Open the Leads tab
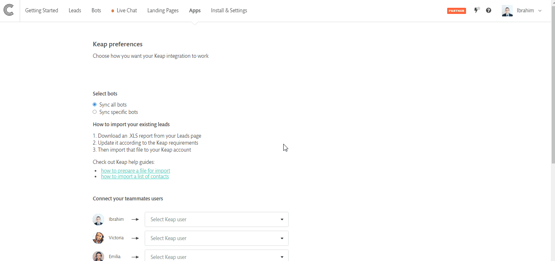Screen dimensions: 555x261 (75, 11)
